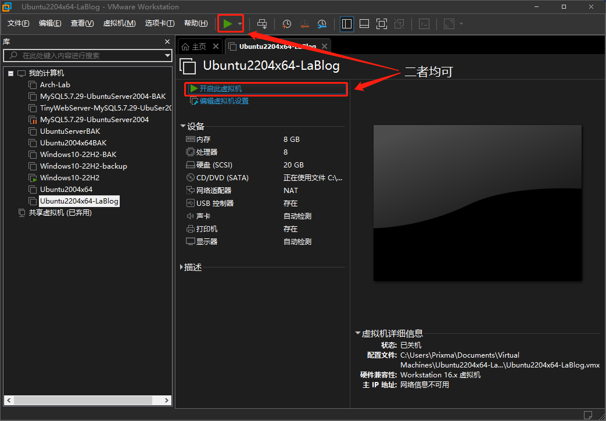Click the library horizontal scrollbar left arrow

[9, 400]
